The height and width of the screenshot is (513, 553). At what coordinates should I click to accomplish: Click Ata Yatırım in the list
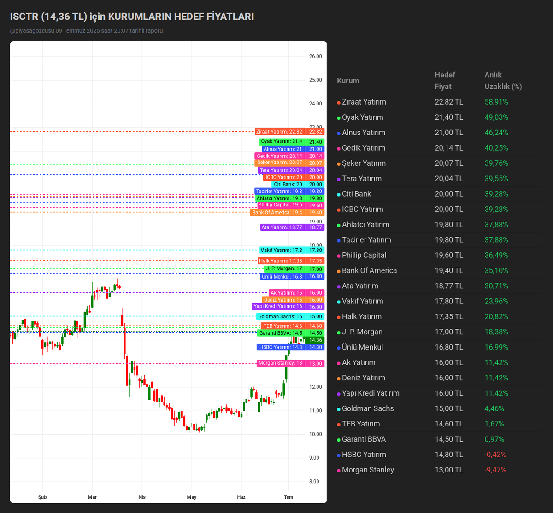coord(360,286)
